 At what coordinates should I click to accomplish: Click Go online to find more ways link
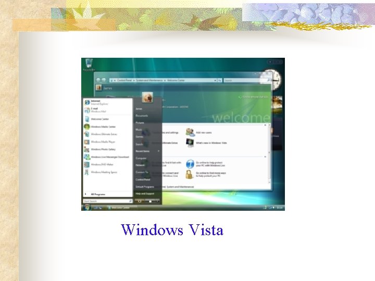pos(211,174)
